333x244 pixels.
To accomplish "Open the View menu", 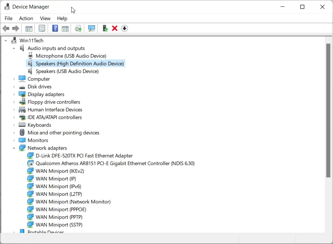I will (45, 18).
